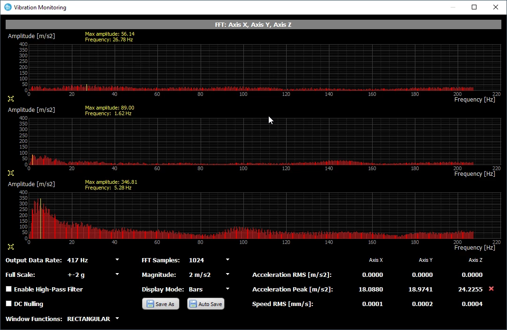Click the autoscale icon under Axis Y chart

coord(11,173)
